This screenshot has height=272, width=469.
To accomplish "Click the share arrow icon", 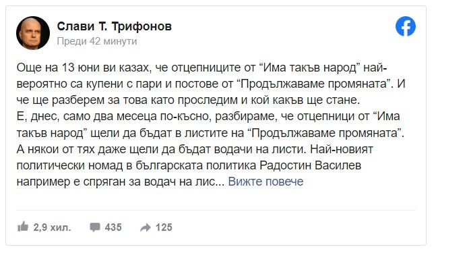I will coord(145,227).
